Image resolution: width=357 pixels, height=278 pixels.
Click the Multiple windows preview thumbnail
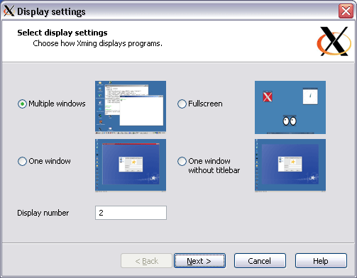(x=131, y=107)
